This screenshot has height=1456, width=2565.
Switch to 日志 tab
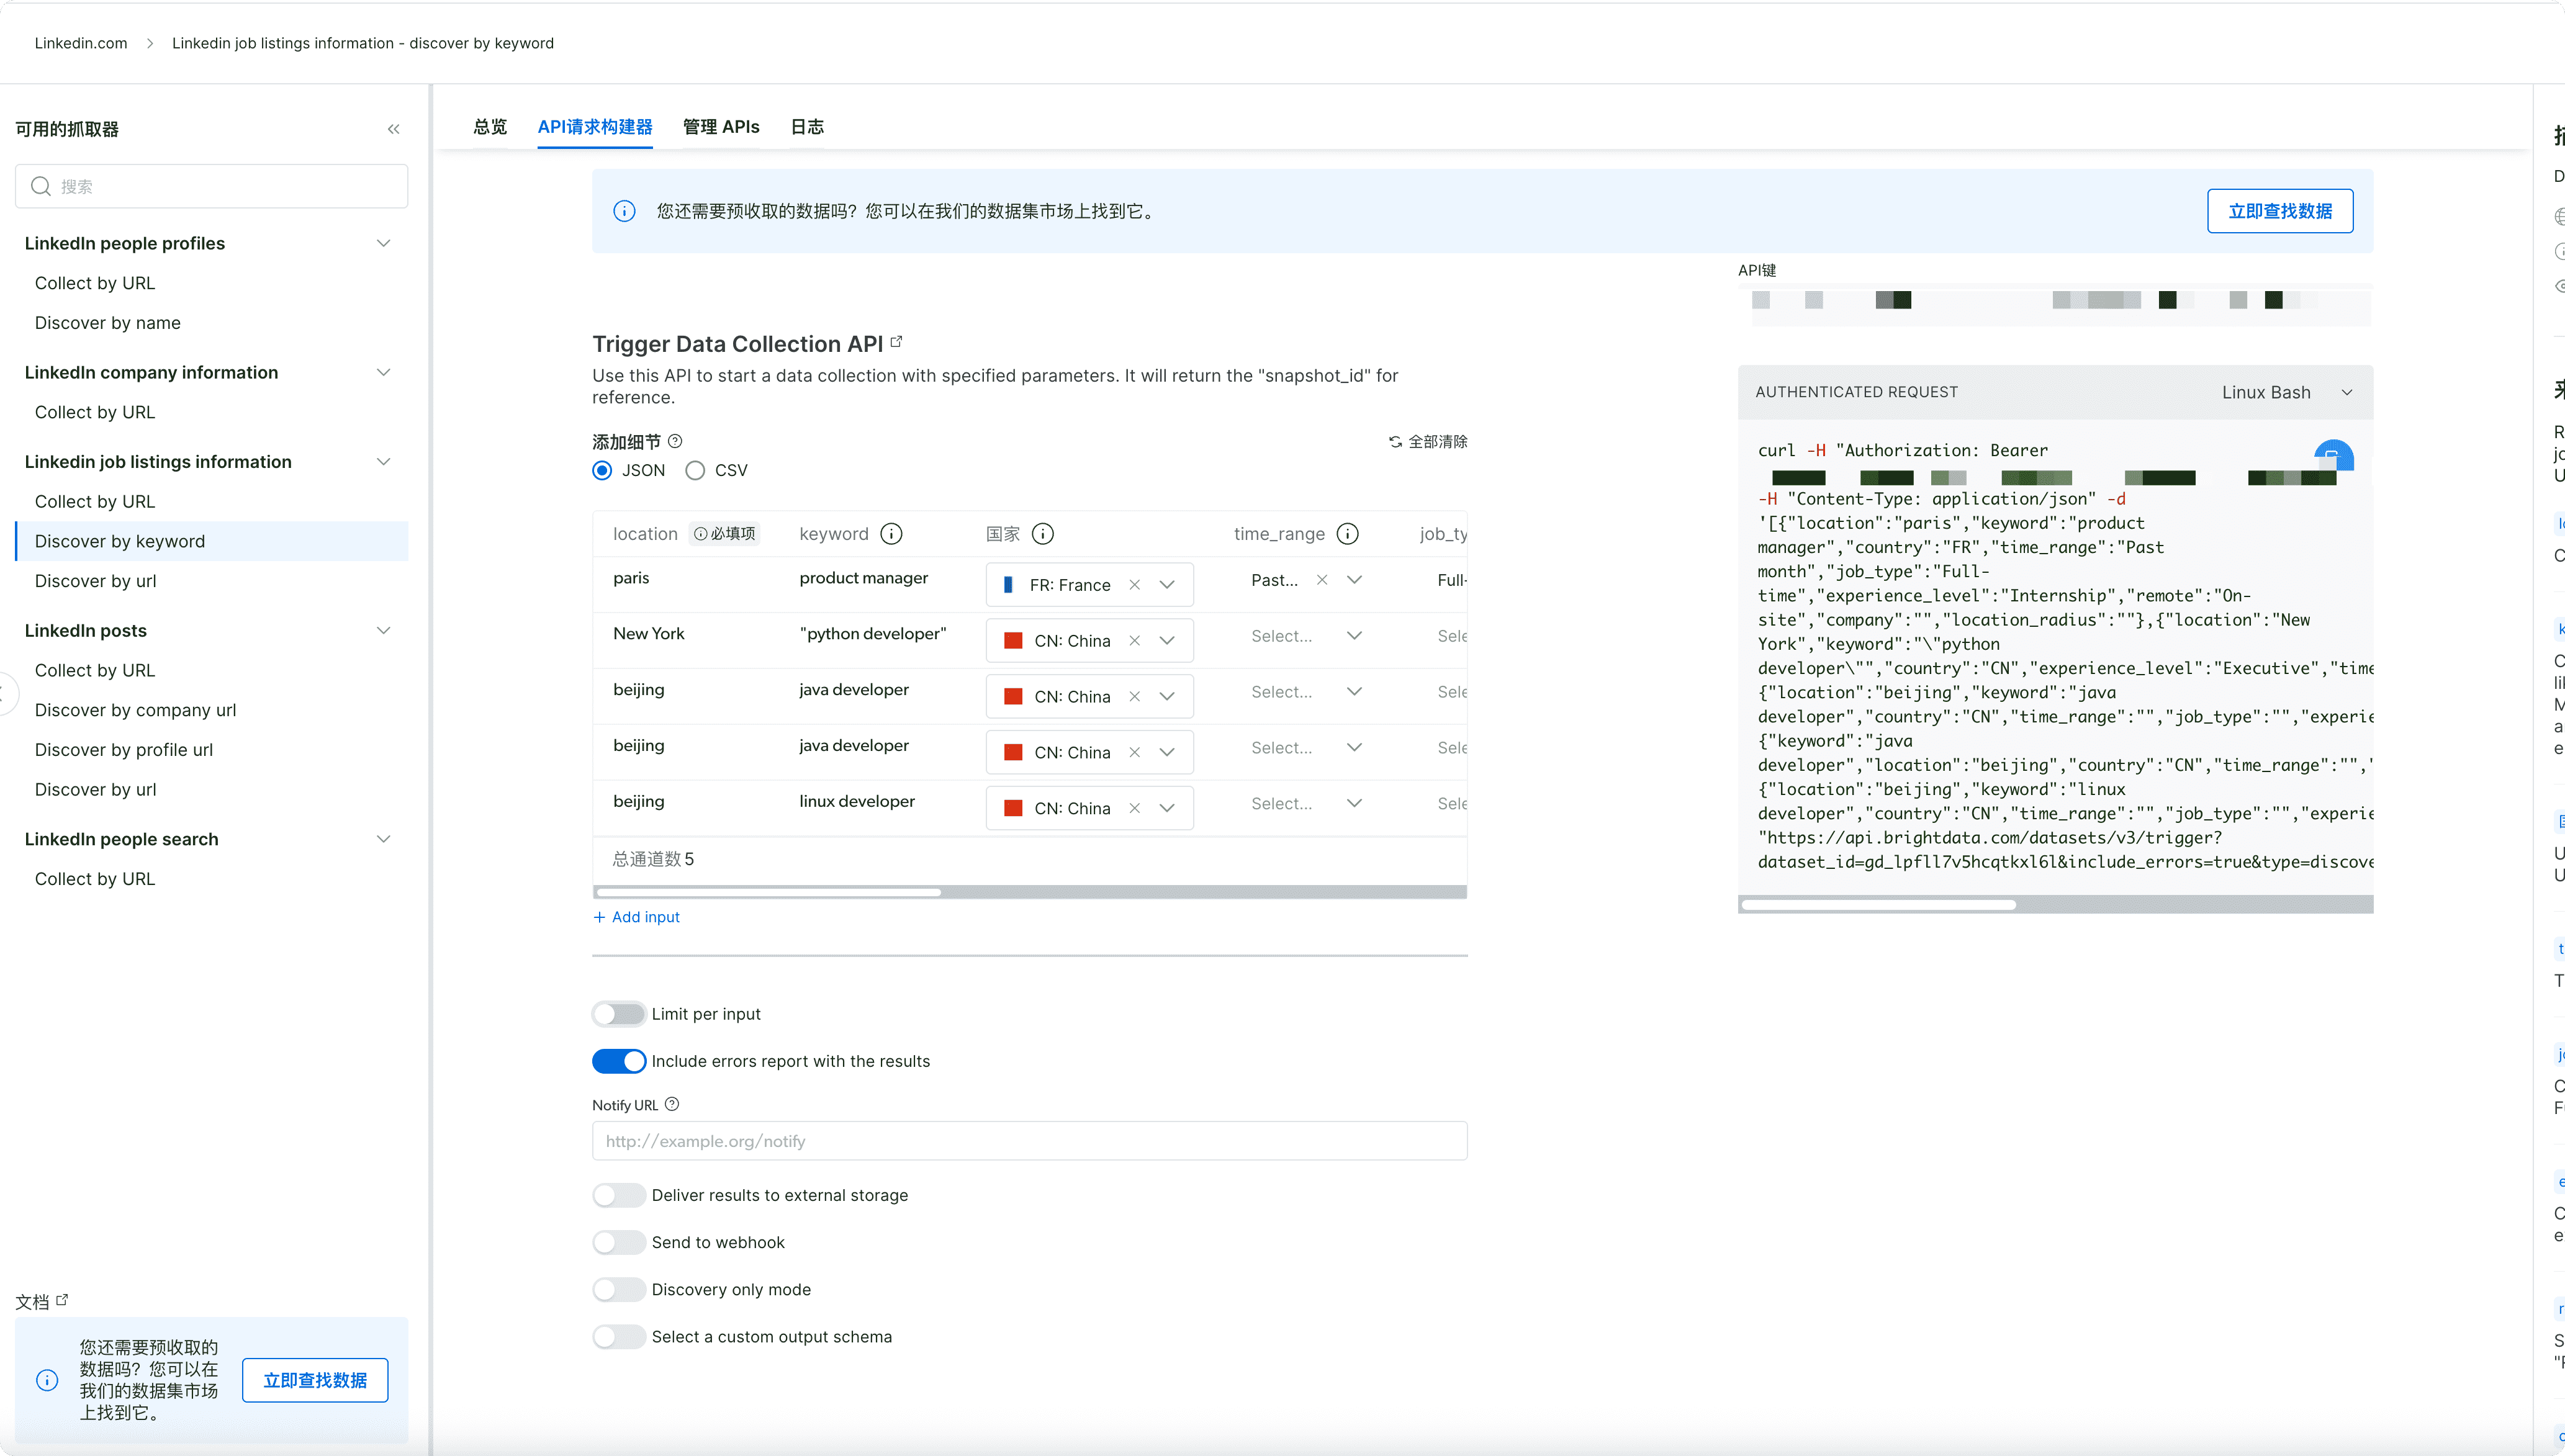tap(807, 127)
